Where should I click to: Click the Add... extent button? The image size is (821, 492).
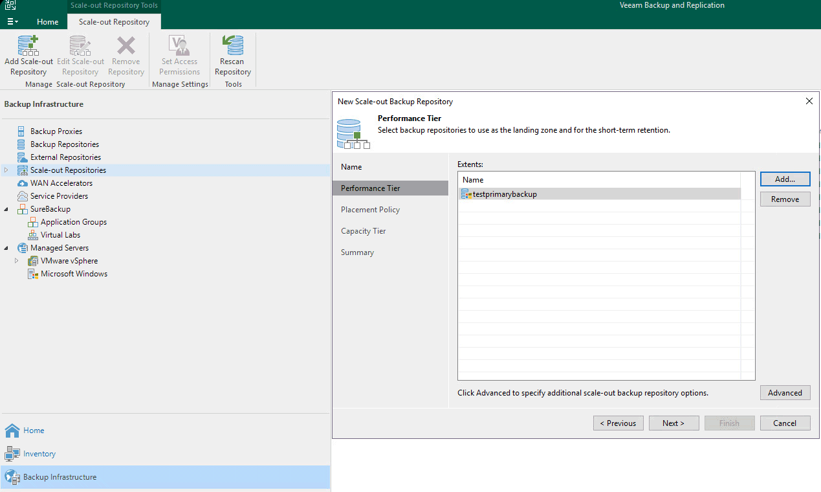785,179
